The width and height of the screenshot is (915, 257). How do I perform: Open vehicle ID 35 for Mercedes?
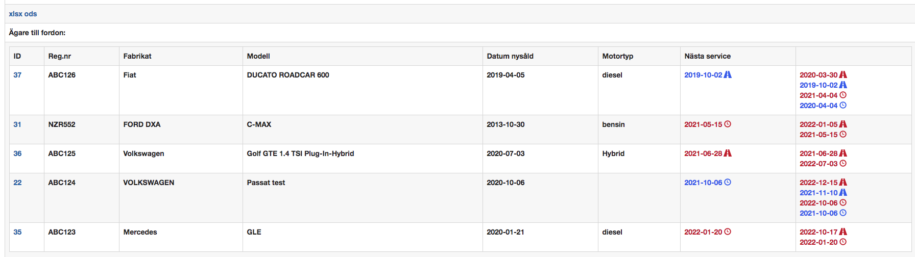click(x=17, y=232)
